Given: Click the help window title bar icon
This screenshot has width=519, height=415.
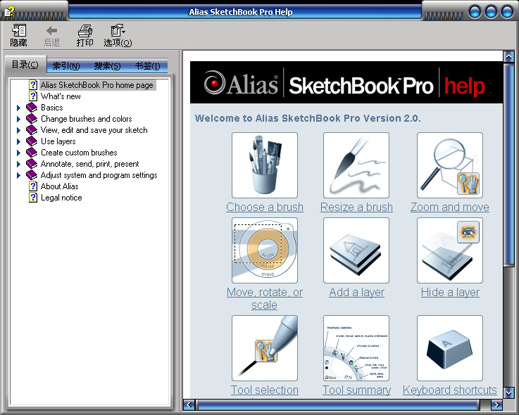Looking at the screenshot, I should (9, 12).
